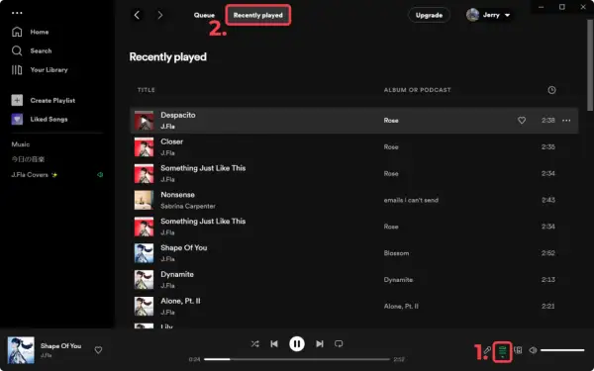This screenshot has height=371, width=594.
Task: Open the Dynamite album link
Action: (x=398, y=280)
